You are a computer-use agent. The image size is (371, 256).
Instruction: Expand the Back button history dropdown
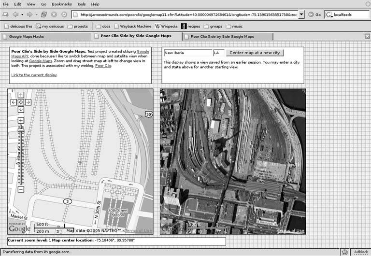click(x=22, y=14)
